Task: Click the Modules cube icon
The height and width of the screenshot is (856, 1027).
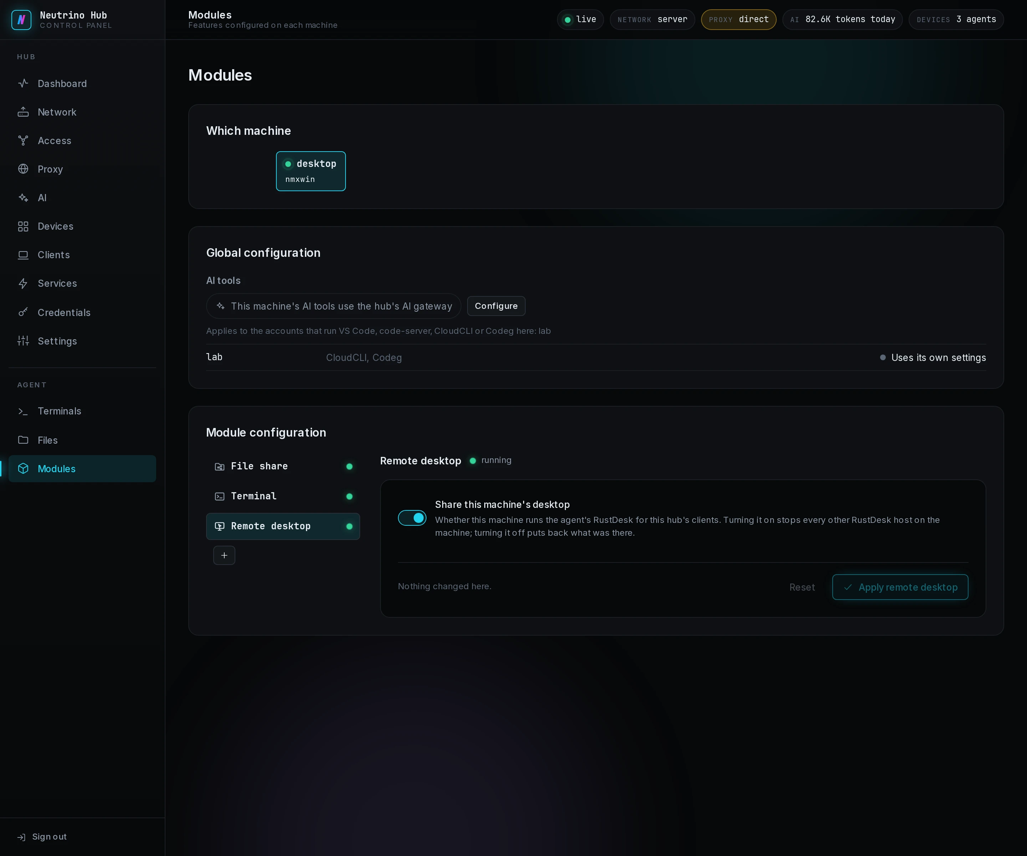Action: coord(23,469)
